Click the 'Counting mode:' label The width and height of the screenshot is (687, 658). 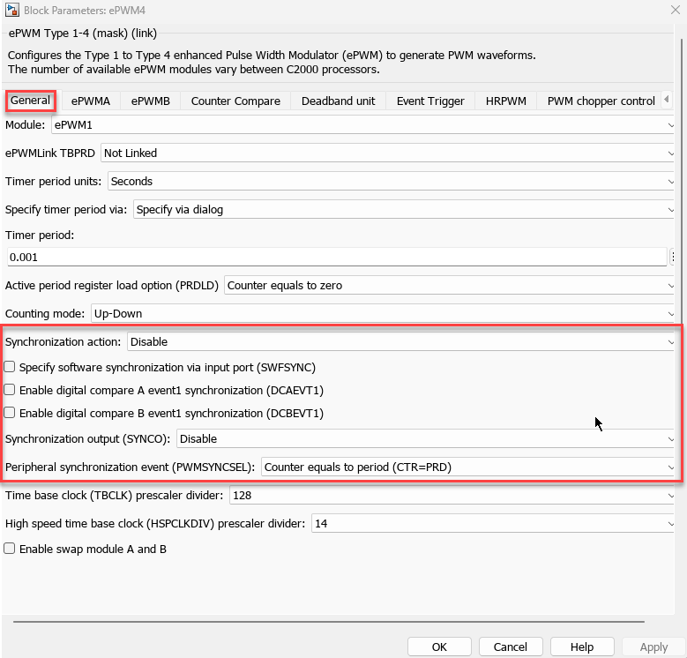45,314
